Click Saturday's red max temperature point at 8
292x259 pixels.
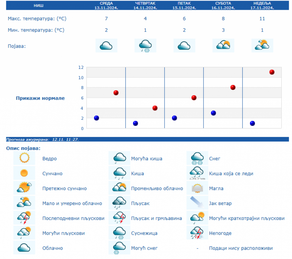point(233,87)
